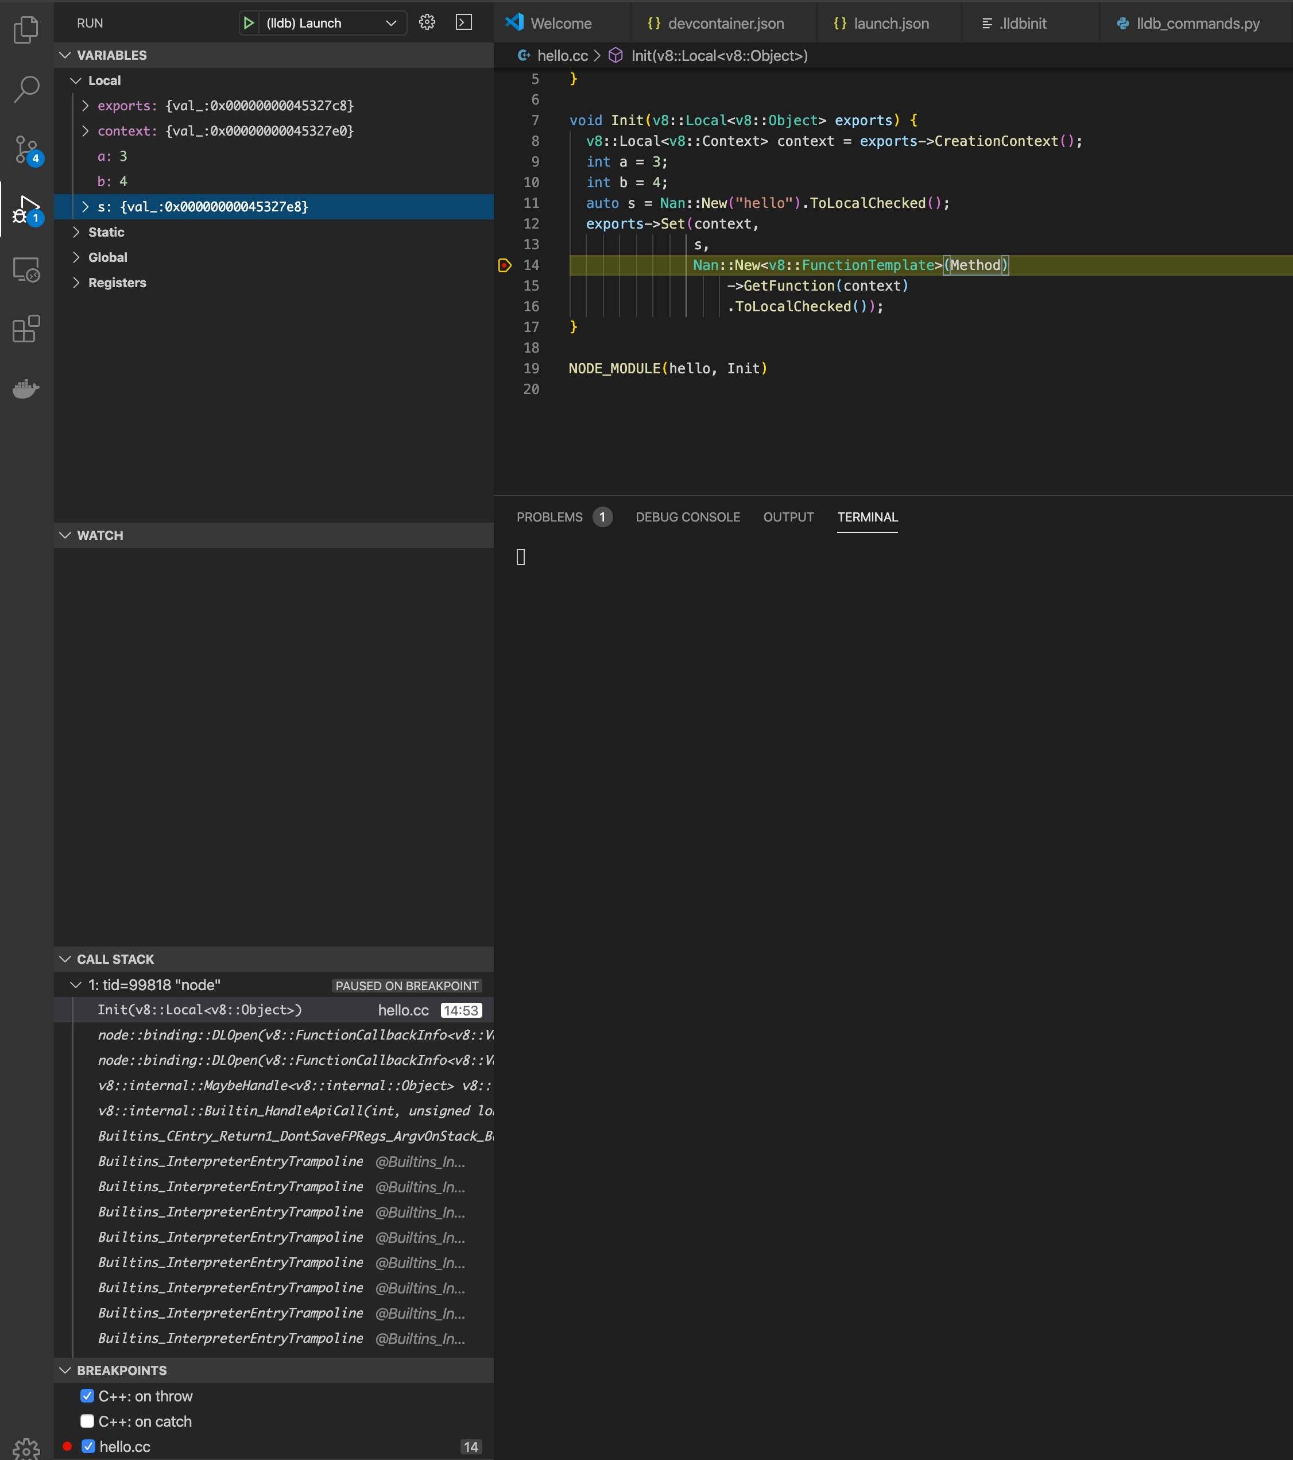This screenshot has height=1460, width=1293.
Task: Click hello.cc in the breadcrumb
Action: coord(562,56)
